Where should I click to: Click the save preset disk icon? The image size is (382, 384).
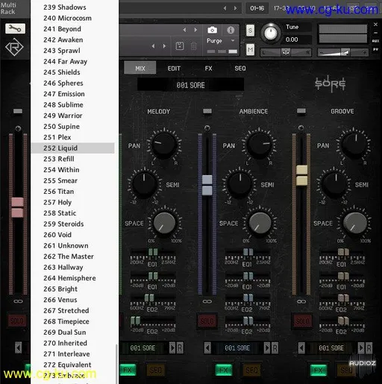180,46
